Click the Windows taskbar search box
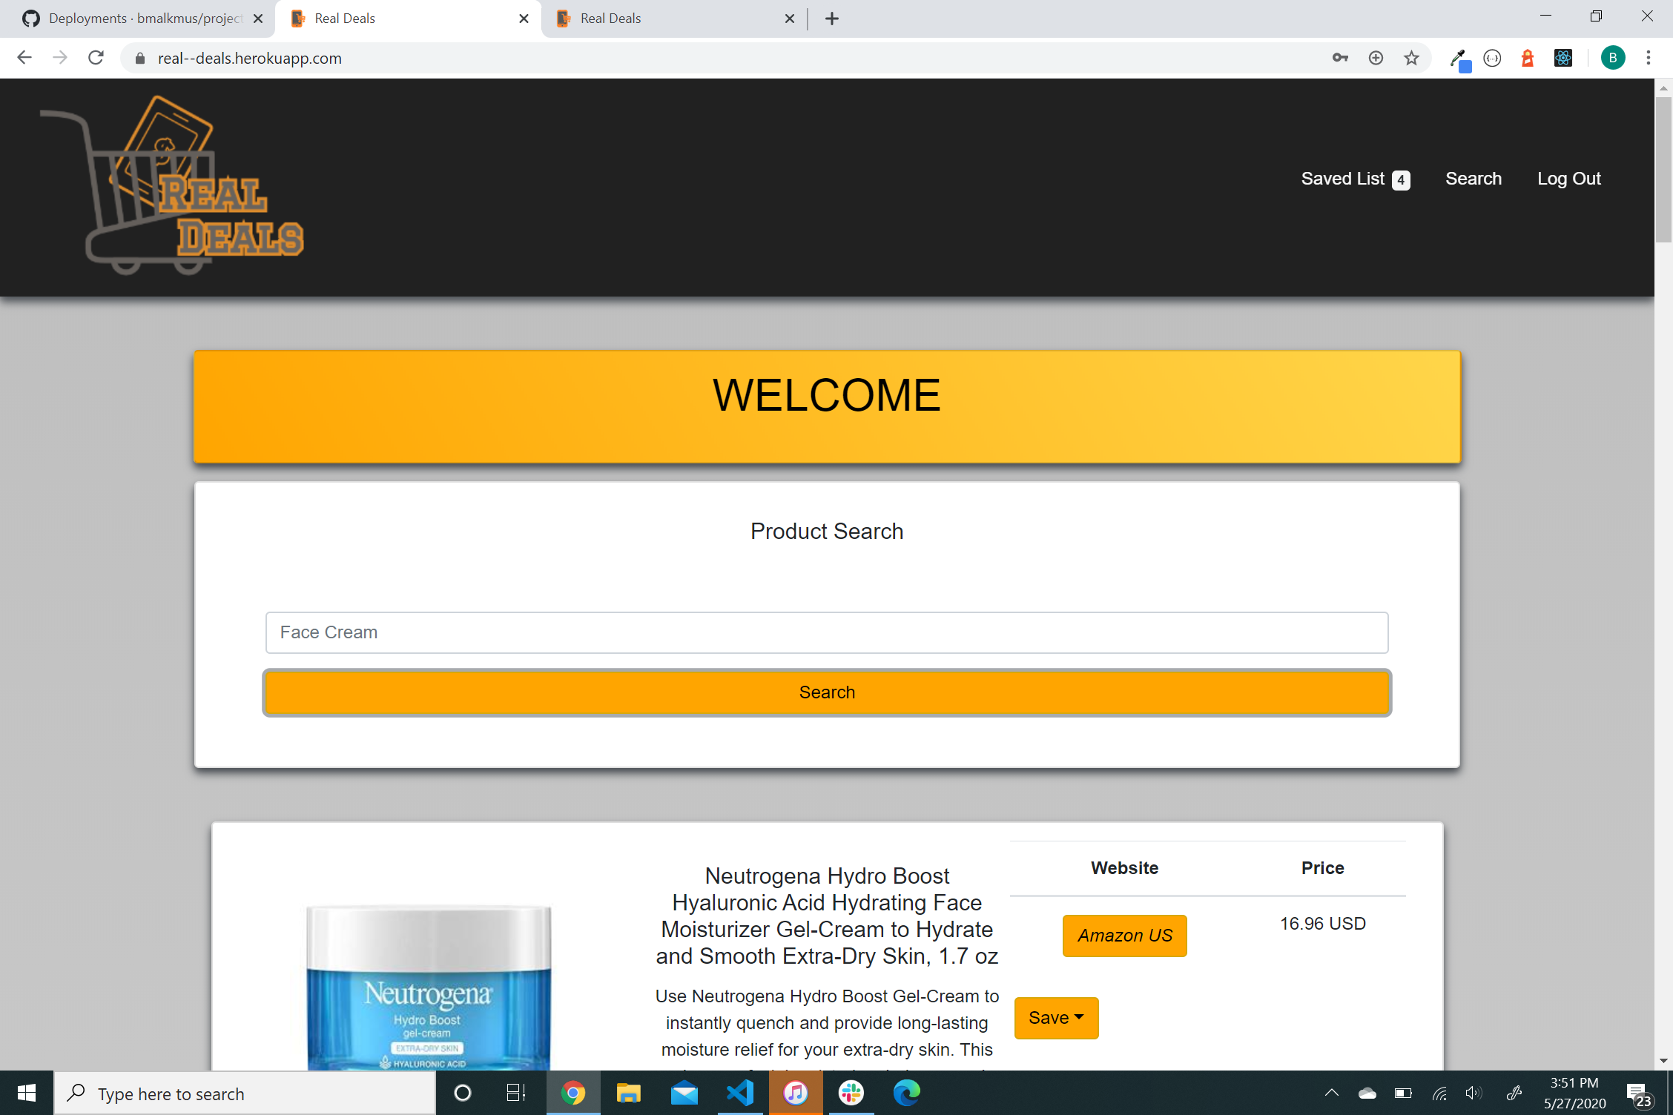1673x1115 pixels. [245, 1093]
